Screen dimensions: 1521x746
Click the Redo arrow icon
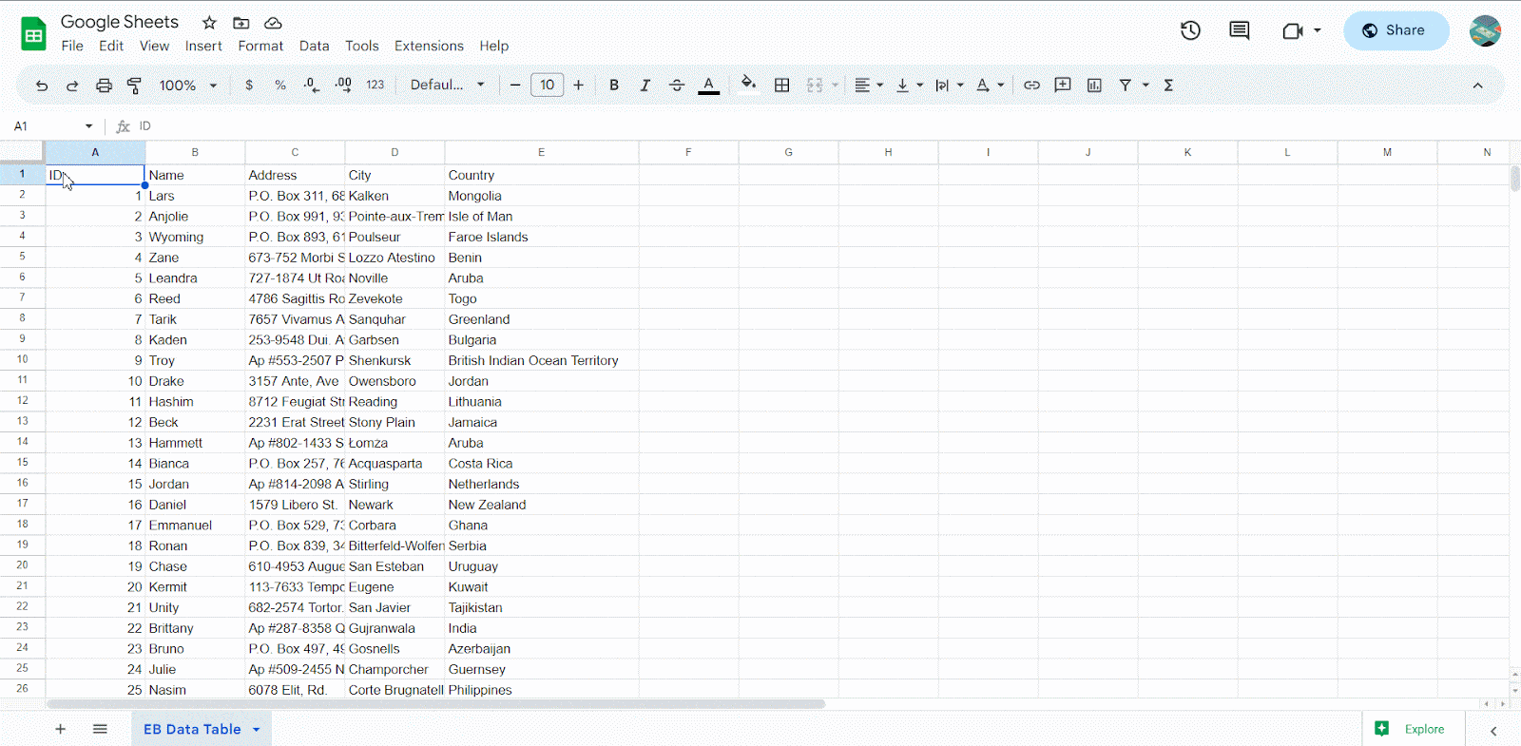[72, 86]
